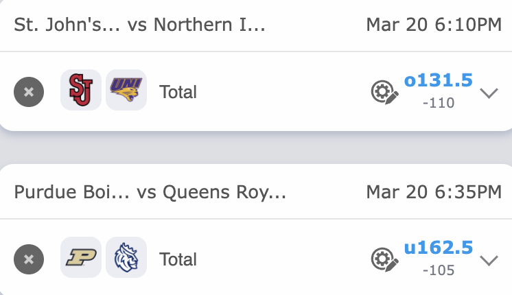Expand the u162.5 bet details chevron
Image resolution: width=512 pixels, height=295 pixels.
tap(489, 260)
